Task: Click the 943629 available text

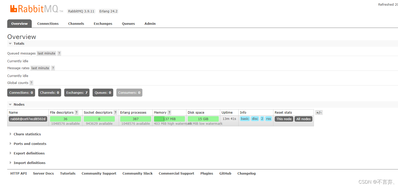Action: [99, 124]
